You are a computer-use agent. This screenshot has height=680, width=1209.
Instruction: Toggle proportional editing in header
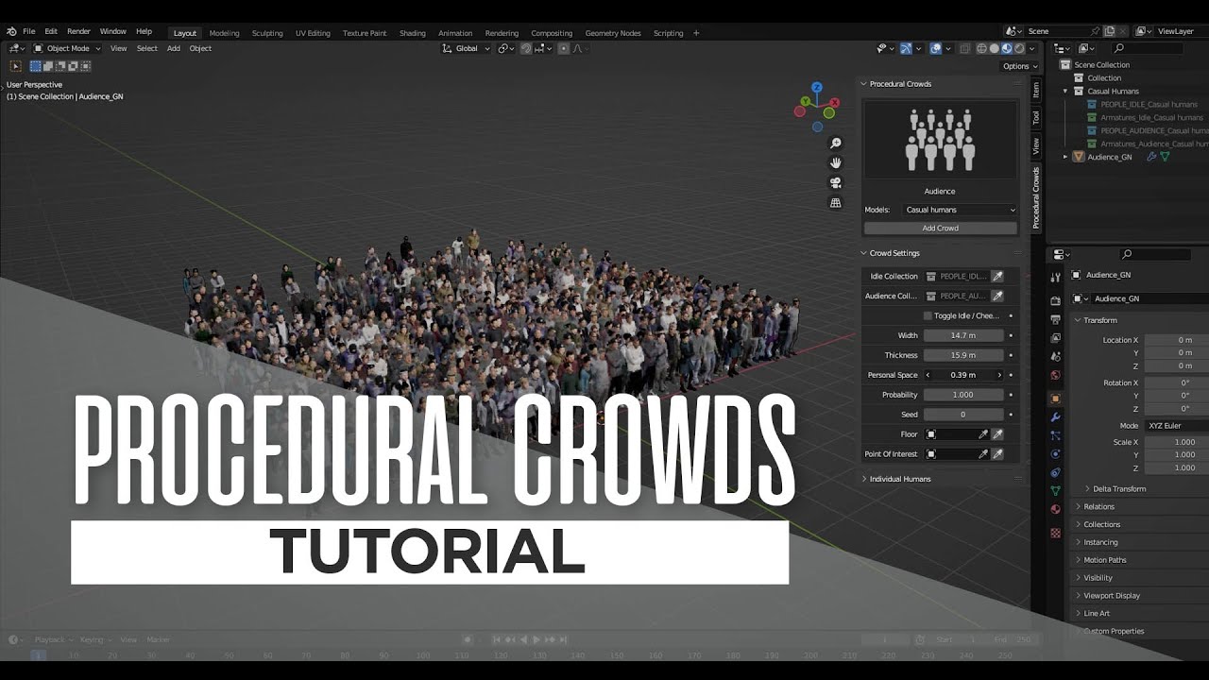[x=564, y=48]
